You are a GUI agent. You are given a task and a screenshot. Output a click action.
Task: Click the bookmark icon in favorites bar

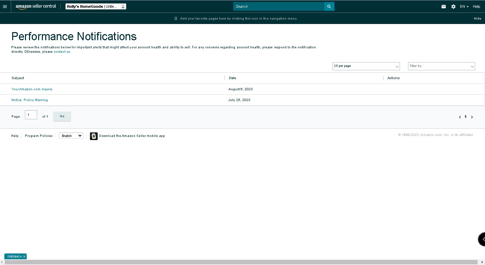pyautogui.click(x=176, y=19)
